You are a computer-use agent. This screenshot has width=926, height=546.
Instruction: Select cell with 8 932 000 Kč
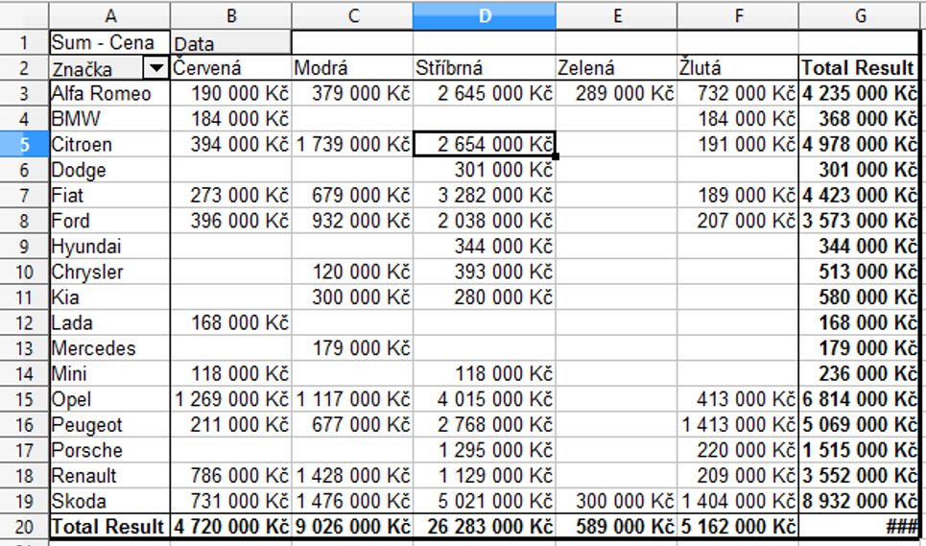pyautogui.click(x=860, y=501)
